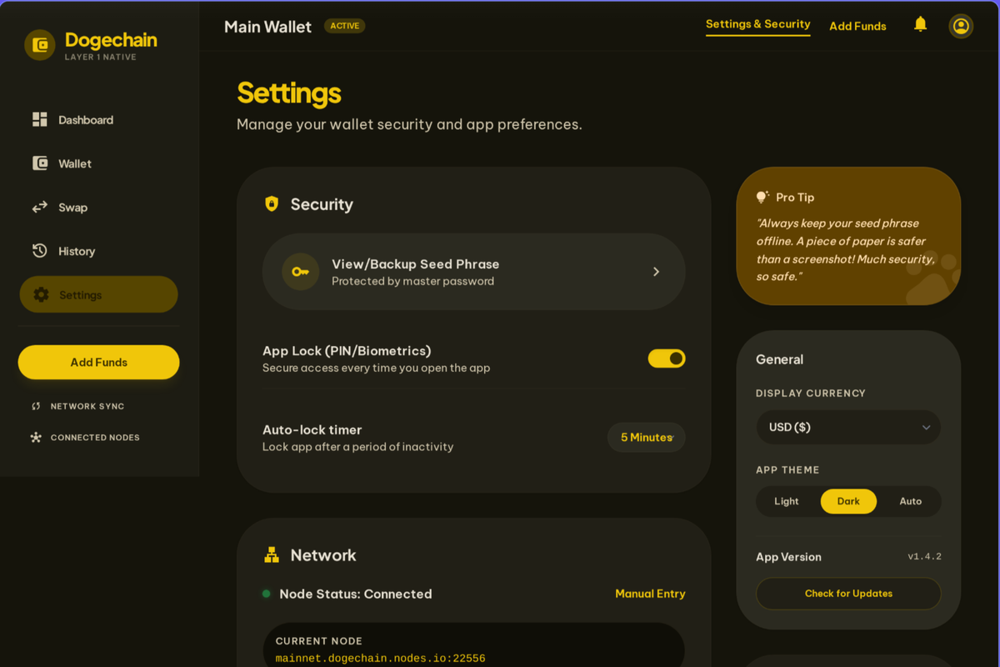Expand View/Backup Seed Phrase chevron
Viewport: 1000px width, 667px height.
[x=656, y=272]
